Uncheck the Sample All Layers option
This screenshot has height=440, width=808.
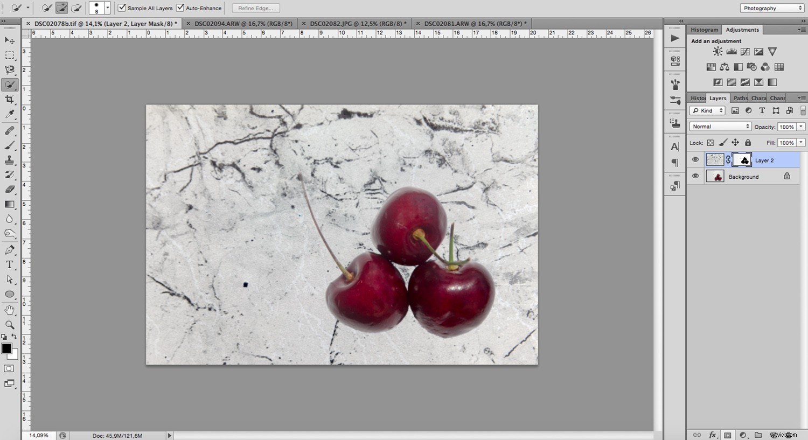tap(122, 8)
